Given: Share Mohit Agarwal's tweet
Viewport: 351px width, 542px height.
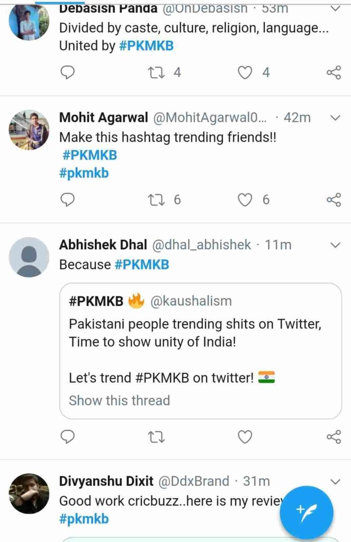Looking at the screenshot, I should click(x=333, y=200).
